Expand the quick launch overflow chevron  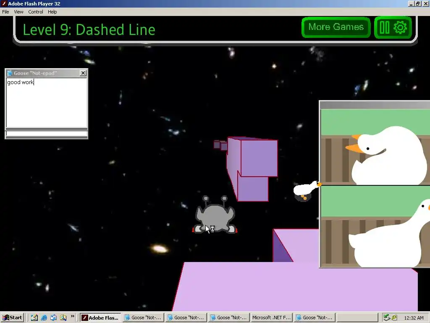pyautogui.click(x=72, y=316)
